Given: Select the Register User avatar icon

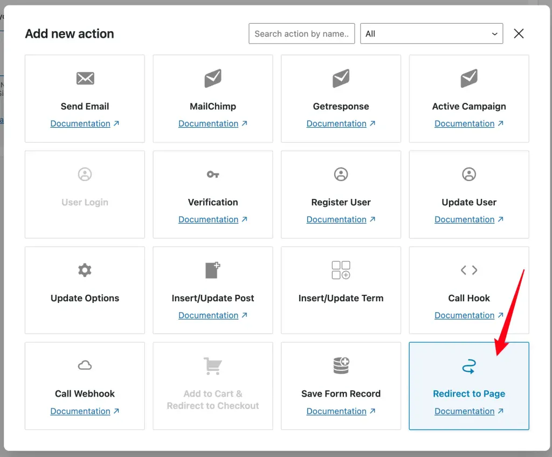Looking at the screenshot, I should click(341, 174).
